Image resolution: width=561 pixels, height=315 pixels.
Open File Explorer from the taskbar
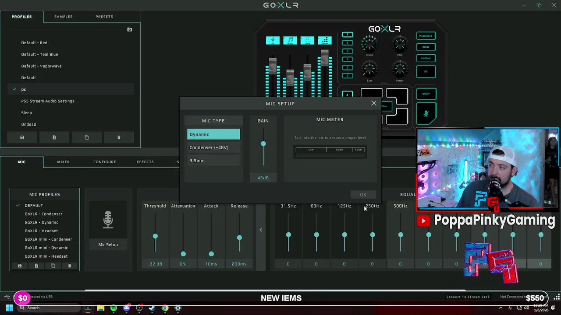tap(101, 308)
